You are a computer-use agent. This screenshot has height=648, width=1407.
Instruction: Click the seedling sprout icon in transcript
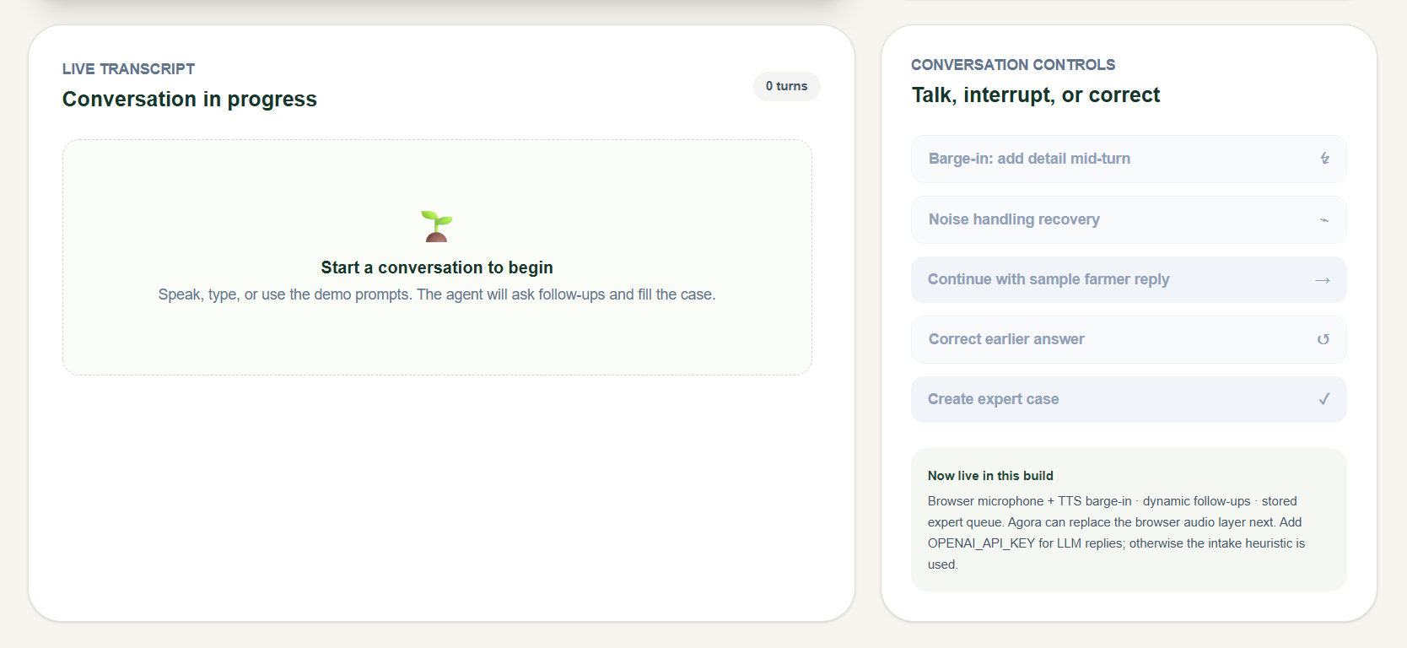[437, 226]
